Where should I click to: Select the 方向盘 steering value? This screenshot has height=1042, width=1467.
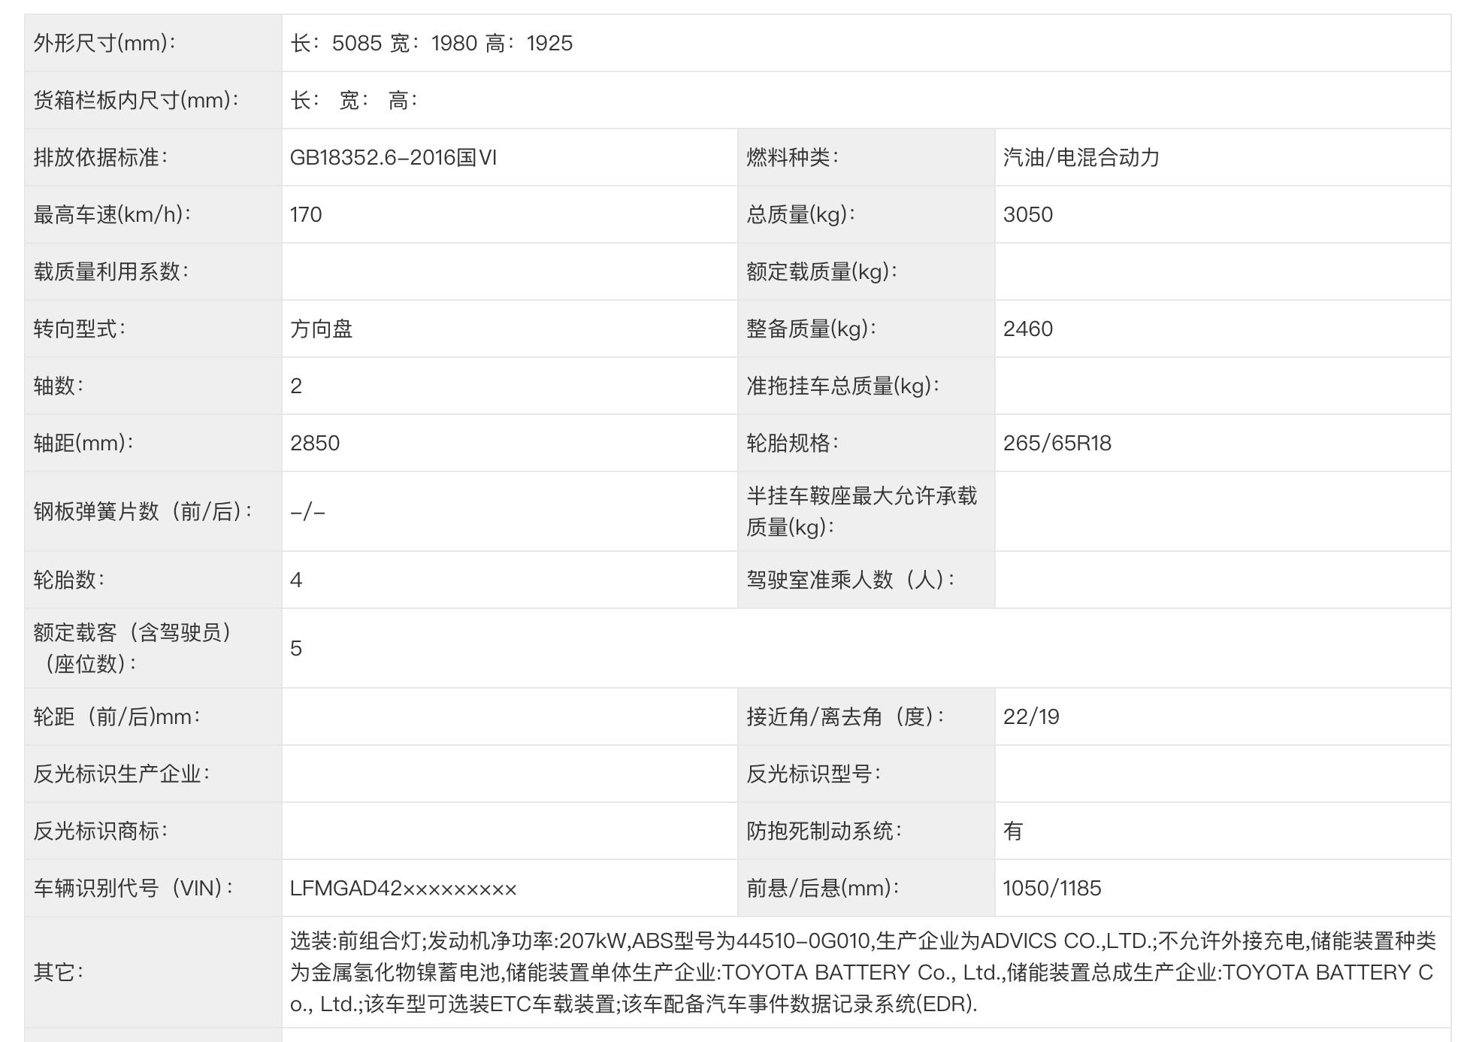[322, 329]
